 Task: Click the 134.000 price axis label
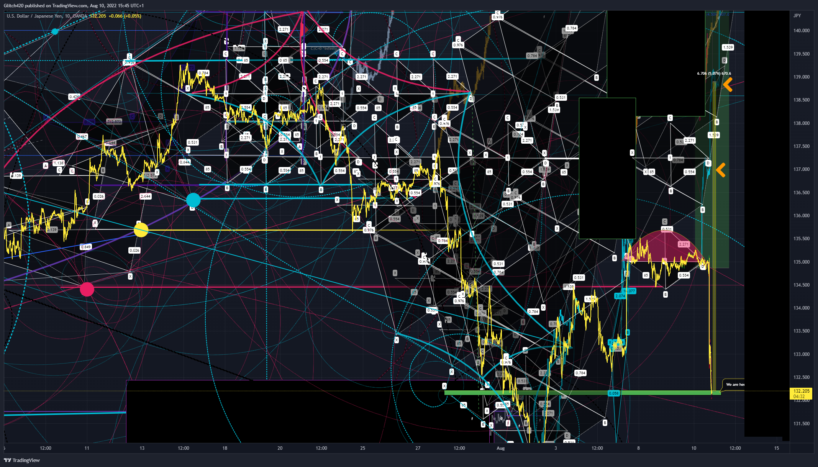point(802,308)
